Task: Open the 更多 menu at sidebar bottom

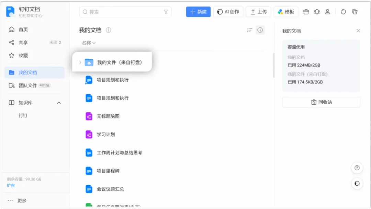Action: (x=17, y=200)
